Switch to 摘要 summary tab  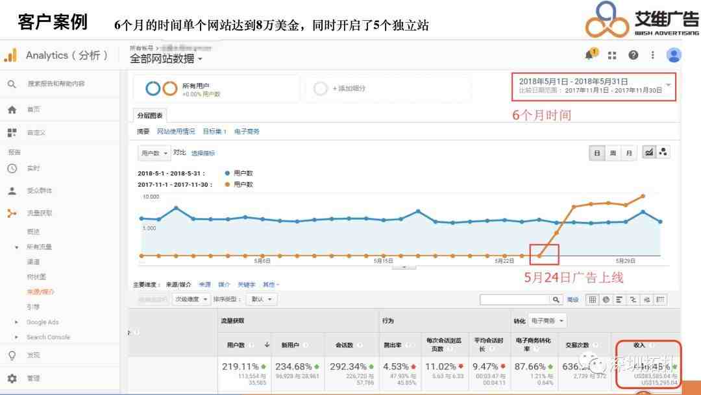click(x=143, y=132)
